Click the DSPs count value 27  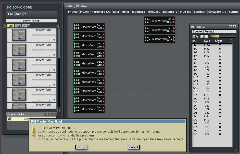coord(204,37)
